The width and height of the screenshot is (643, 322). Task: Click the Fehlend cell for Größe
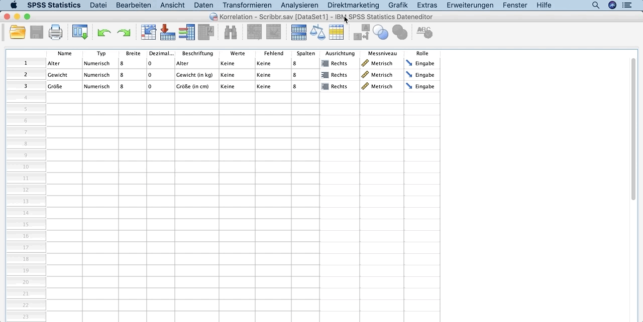click(273, 87)
